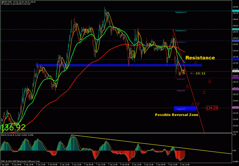Select the "Resistance 3" pivot label
Screen dimensions: 239x166
tap(181, 12)
